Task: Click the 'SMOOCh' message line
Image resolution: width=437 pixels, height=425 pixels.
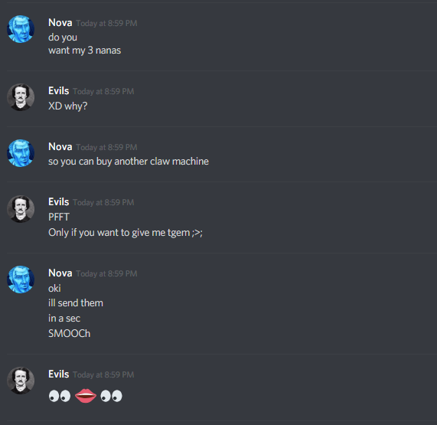Action: pos(70,334)
